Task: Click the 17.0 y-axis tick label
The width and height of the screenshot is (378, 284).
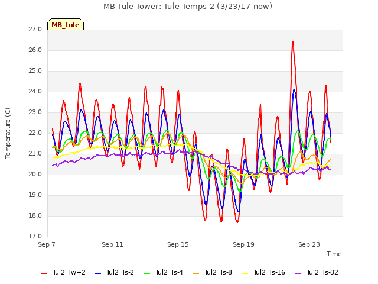Action: point(35,236)
